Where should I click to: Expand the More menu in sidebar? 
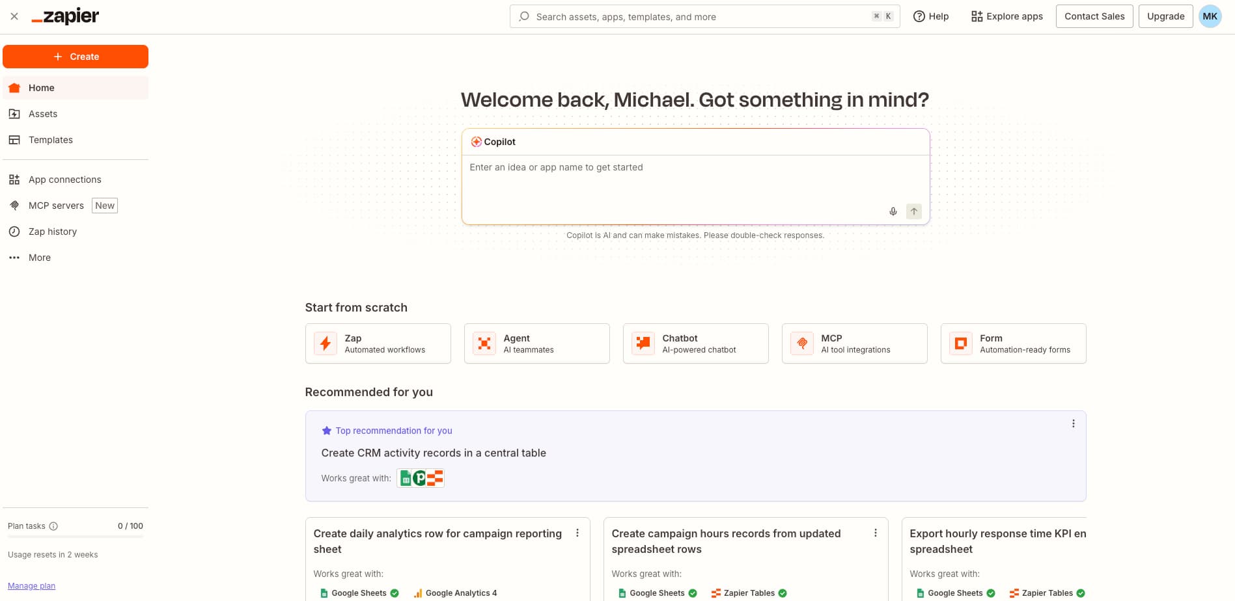pos(76,258)
